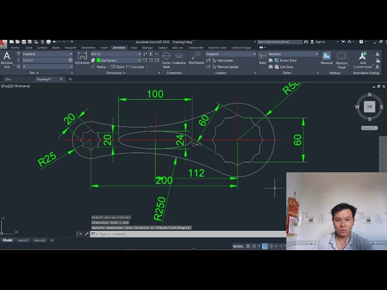Viewport: 387px width, 290px height.
Task: Toggle ortho mode in status bar
Action: [265, 246]
